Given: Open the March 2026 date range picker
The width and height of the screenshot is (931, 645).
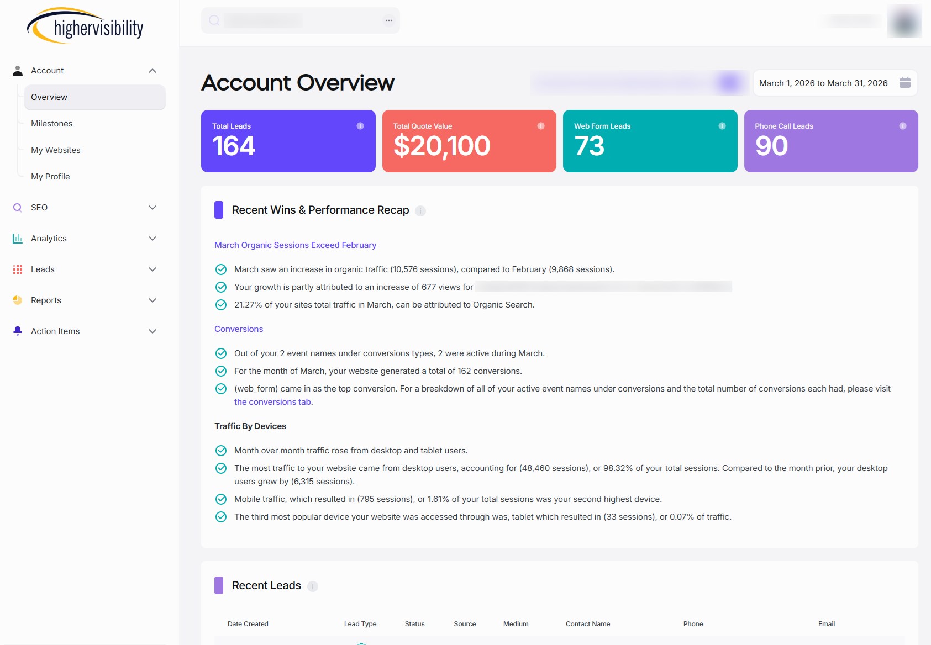Looking at the screenshot, I should coord(823,83).
